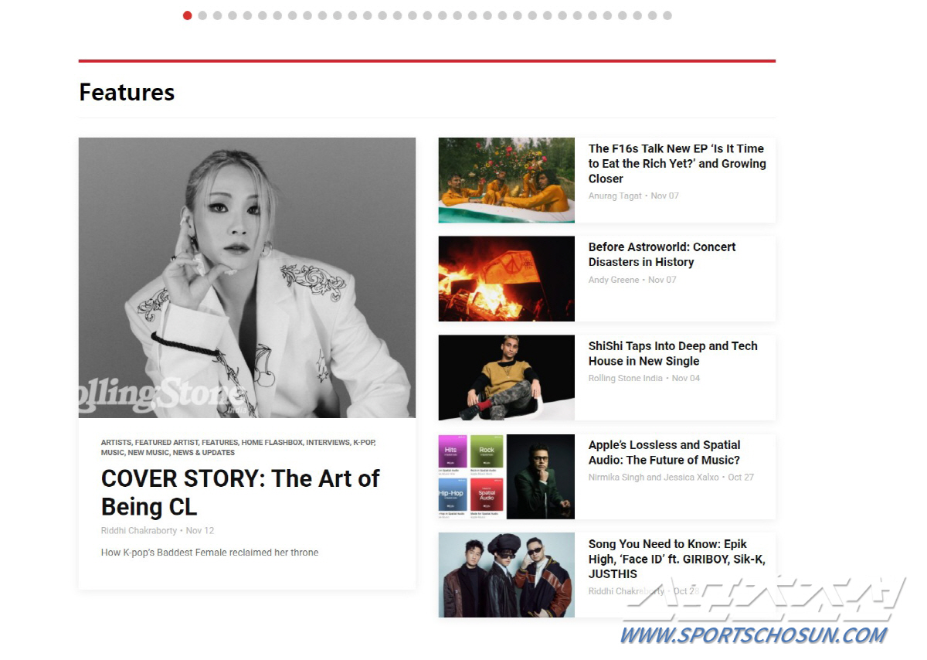Open 'ShiShi Taps Into Deep and Tech House'
This screenshot has width=927, height=660.
673,353
